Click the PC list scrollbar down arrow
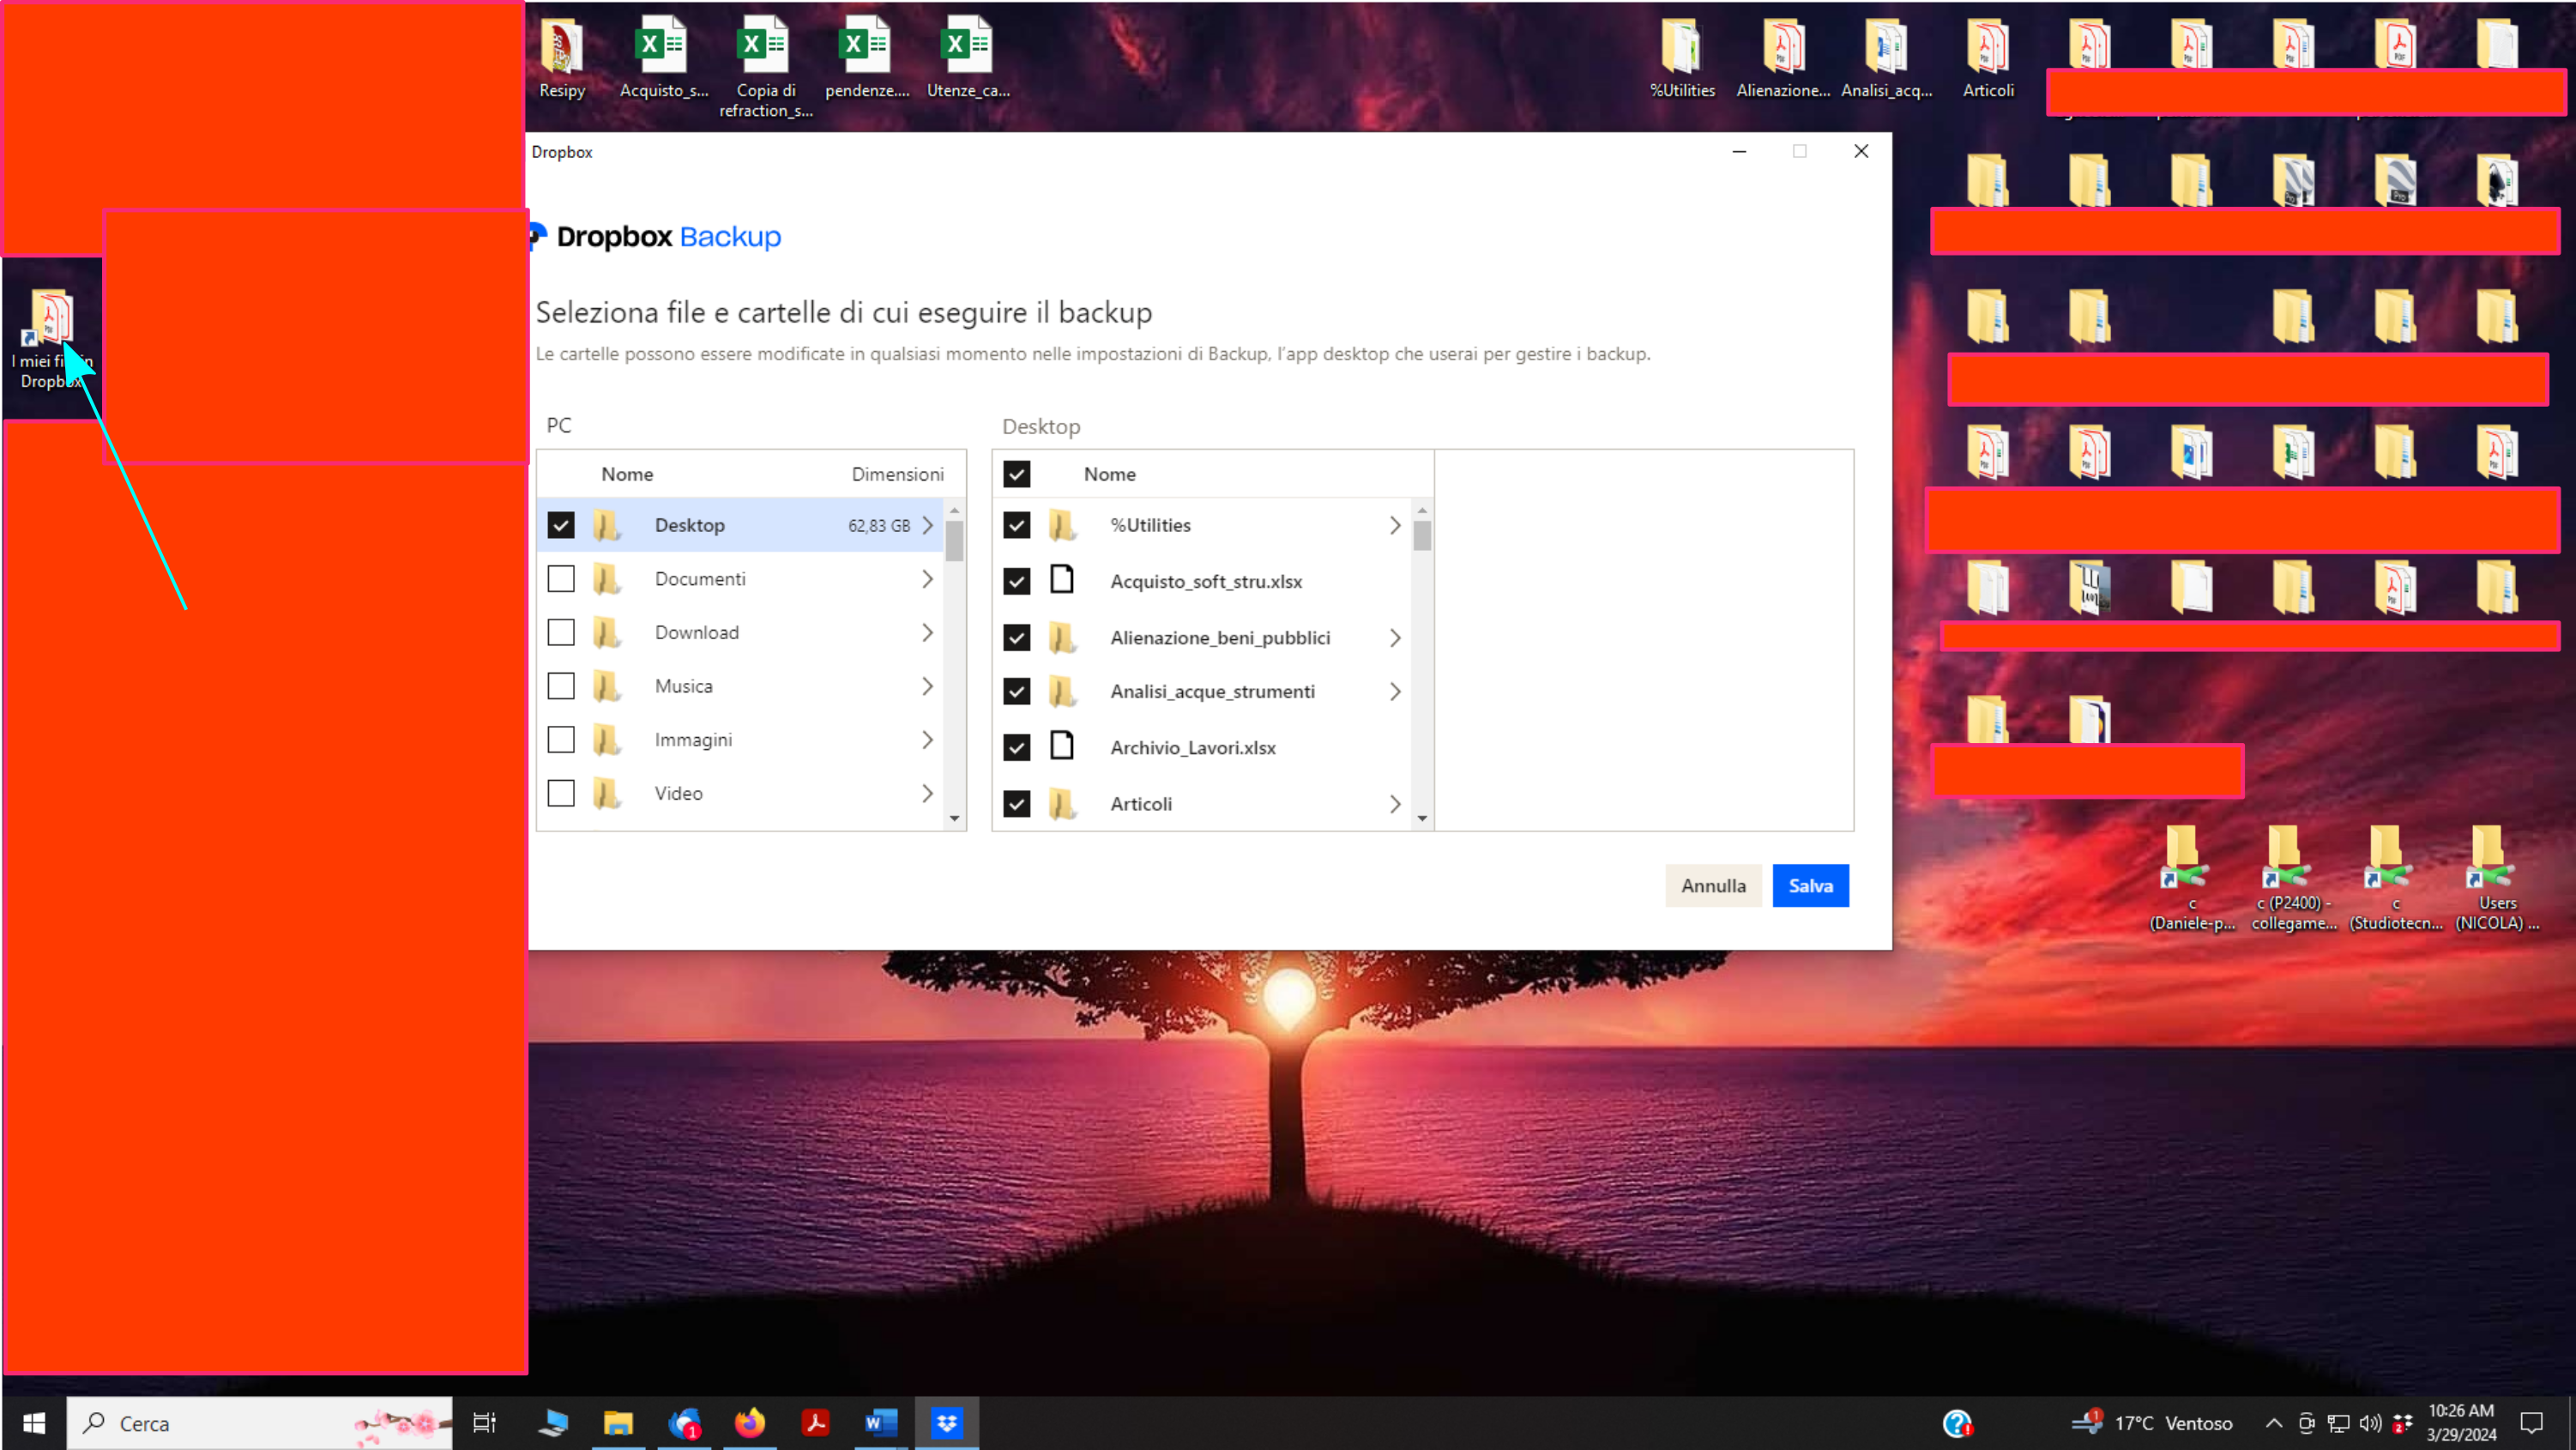This screenshot has height=1450, width=2576. coord(955,818)
